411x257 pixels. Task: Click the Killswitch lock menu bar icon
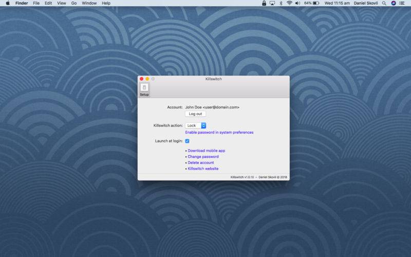(x=264, y=3)
